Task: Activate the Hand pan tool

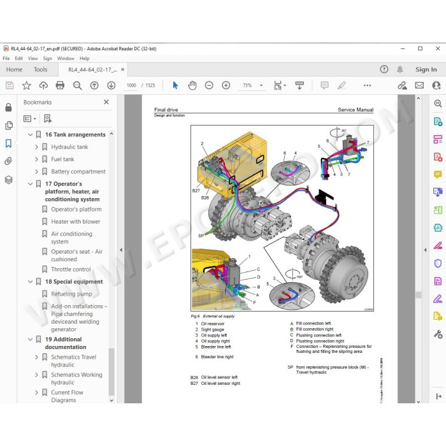Action: (x=192, y=85)
